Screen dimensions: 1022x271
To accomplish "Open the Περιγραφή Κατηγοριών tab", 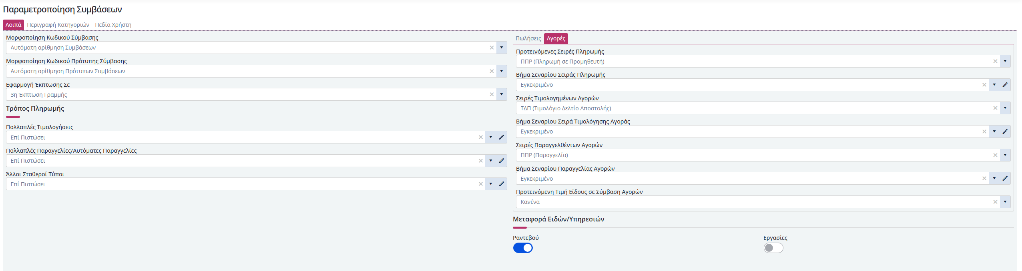I will pyautogui.click(x=58, y=25).
